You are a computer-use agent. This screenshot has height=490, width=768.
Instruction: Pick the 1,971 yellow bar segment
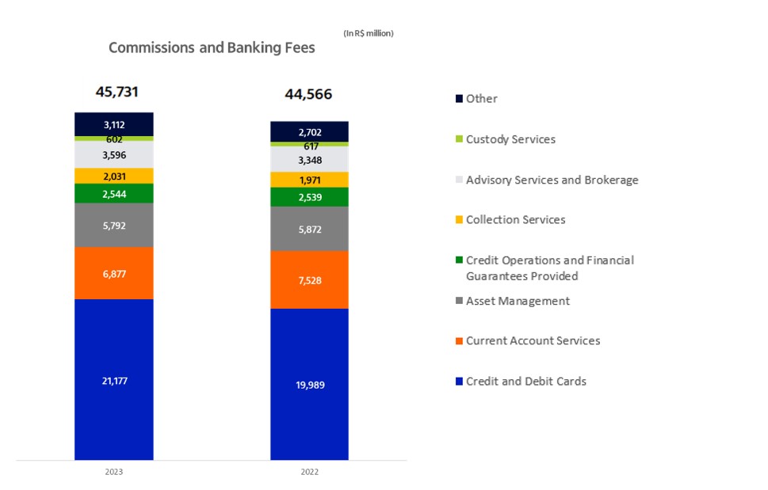point(309,180)
